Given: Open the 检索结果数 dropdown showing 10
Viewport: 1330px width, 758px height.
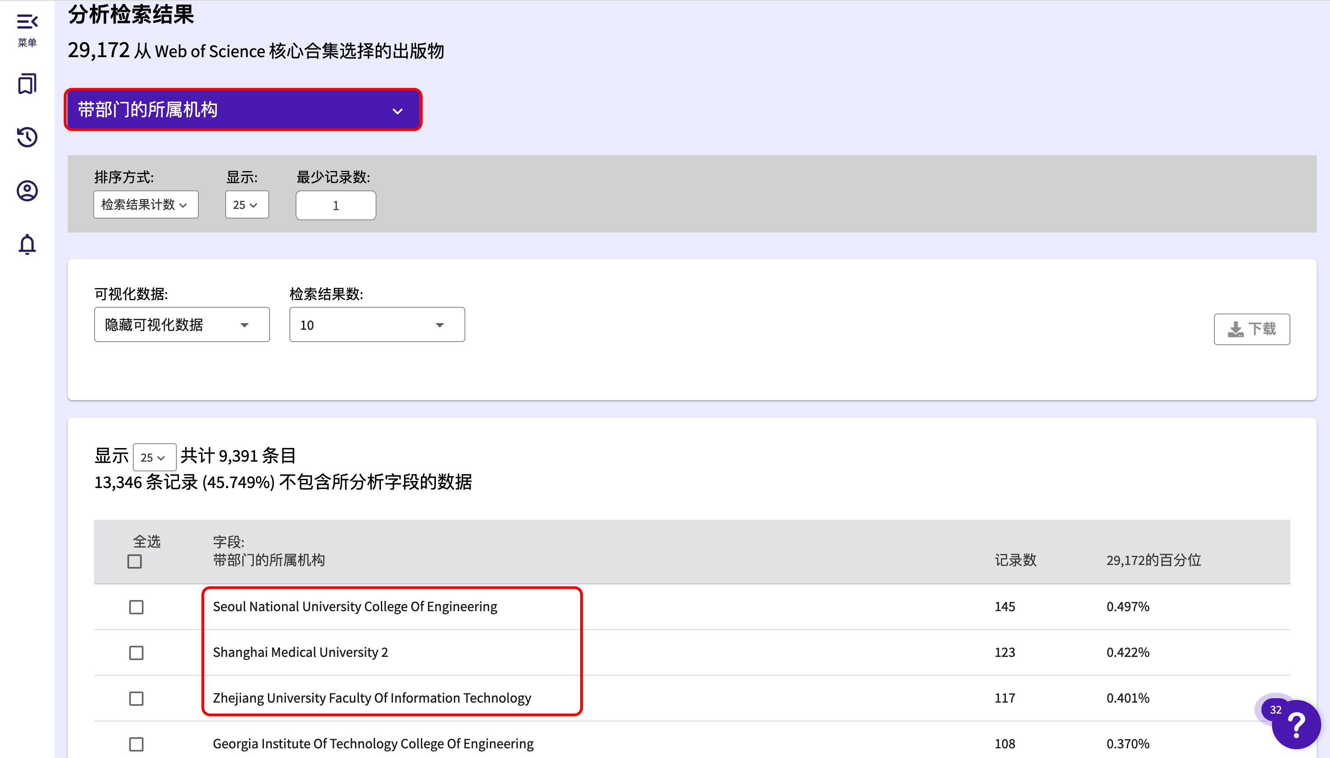Looking at the screenshot, I should click(376, 325).
